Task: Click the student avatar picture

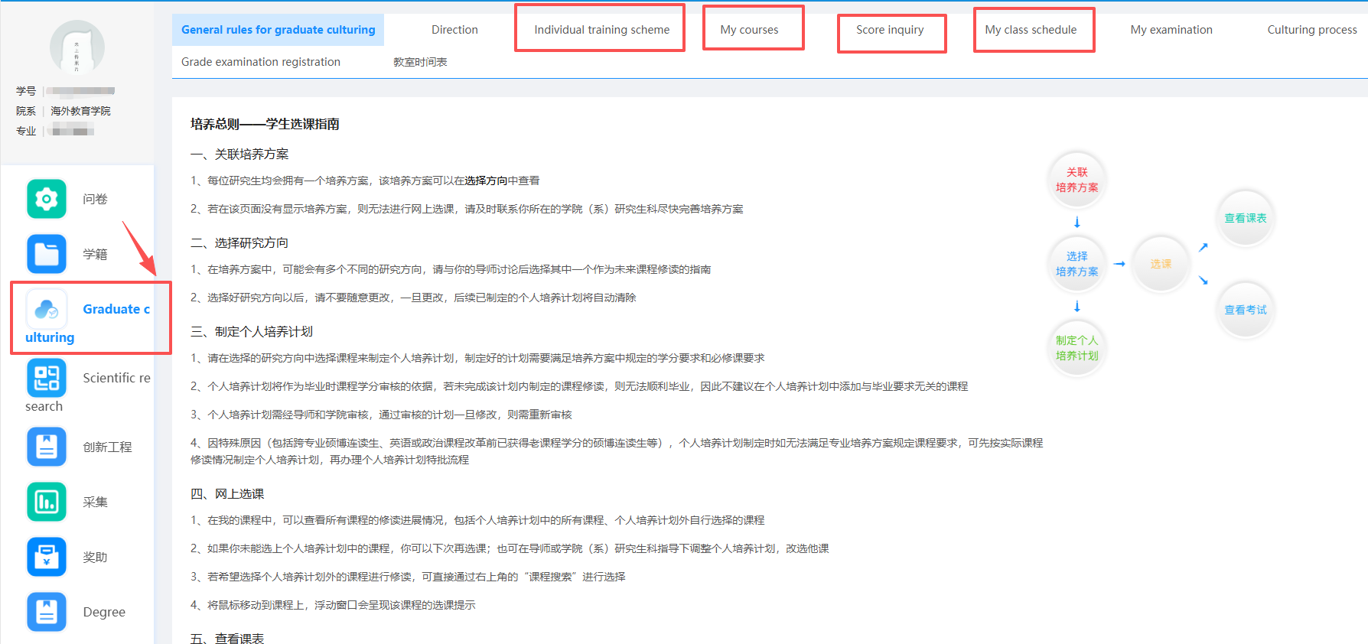Action: tap(77, 47)
